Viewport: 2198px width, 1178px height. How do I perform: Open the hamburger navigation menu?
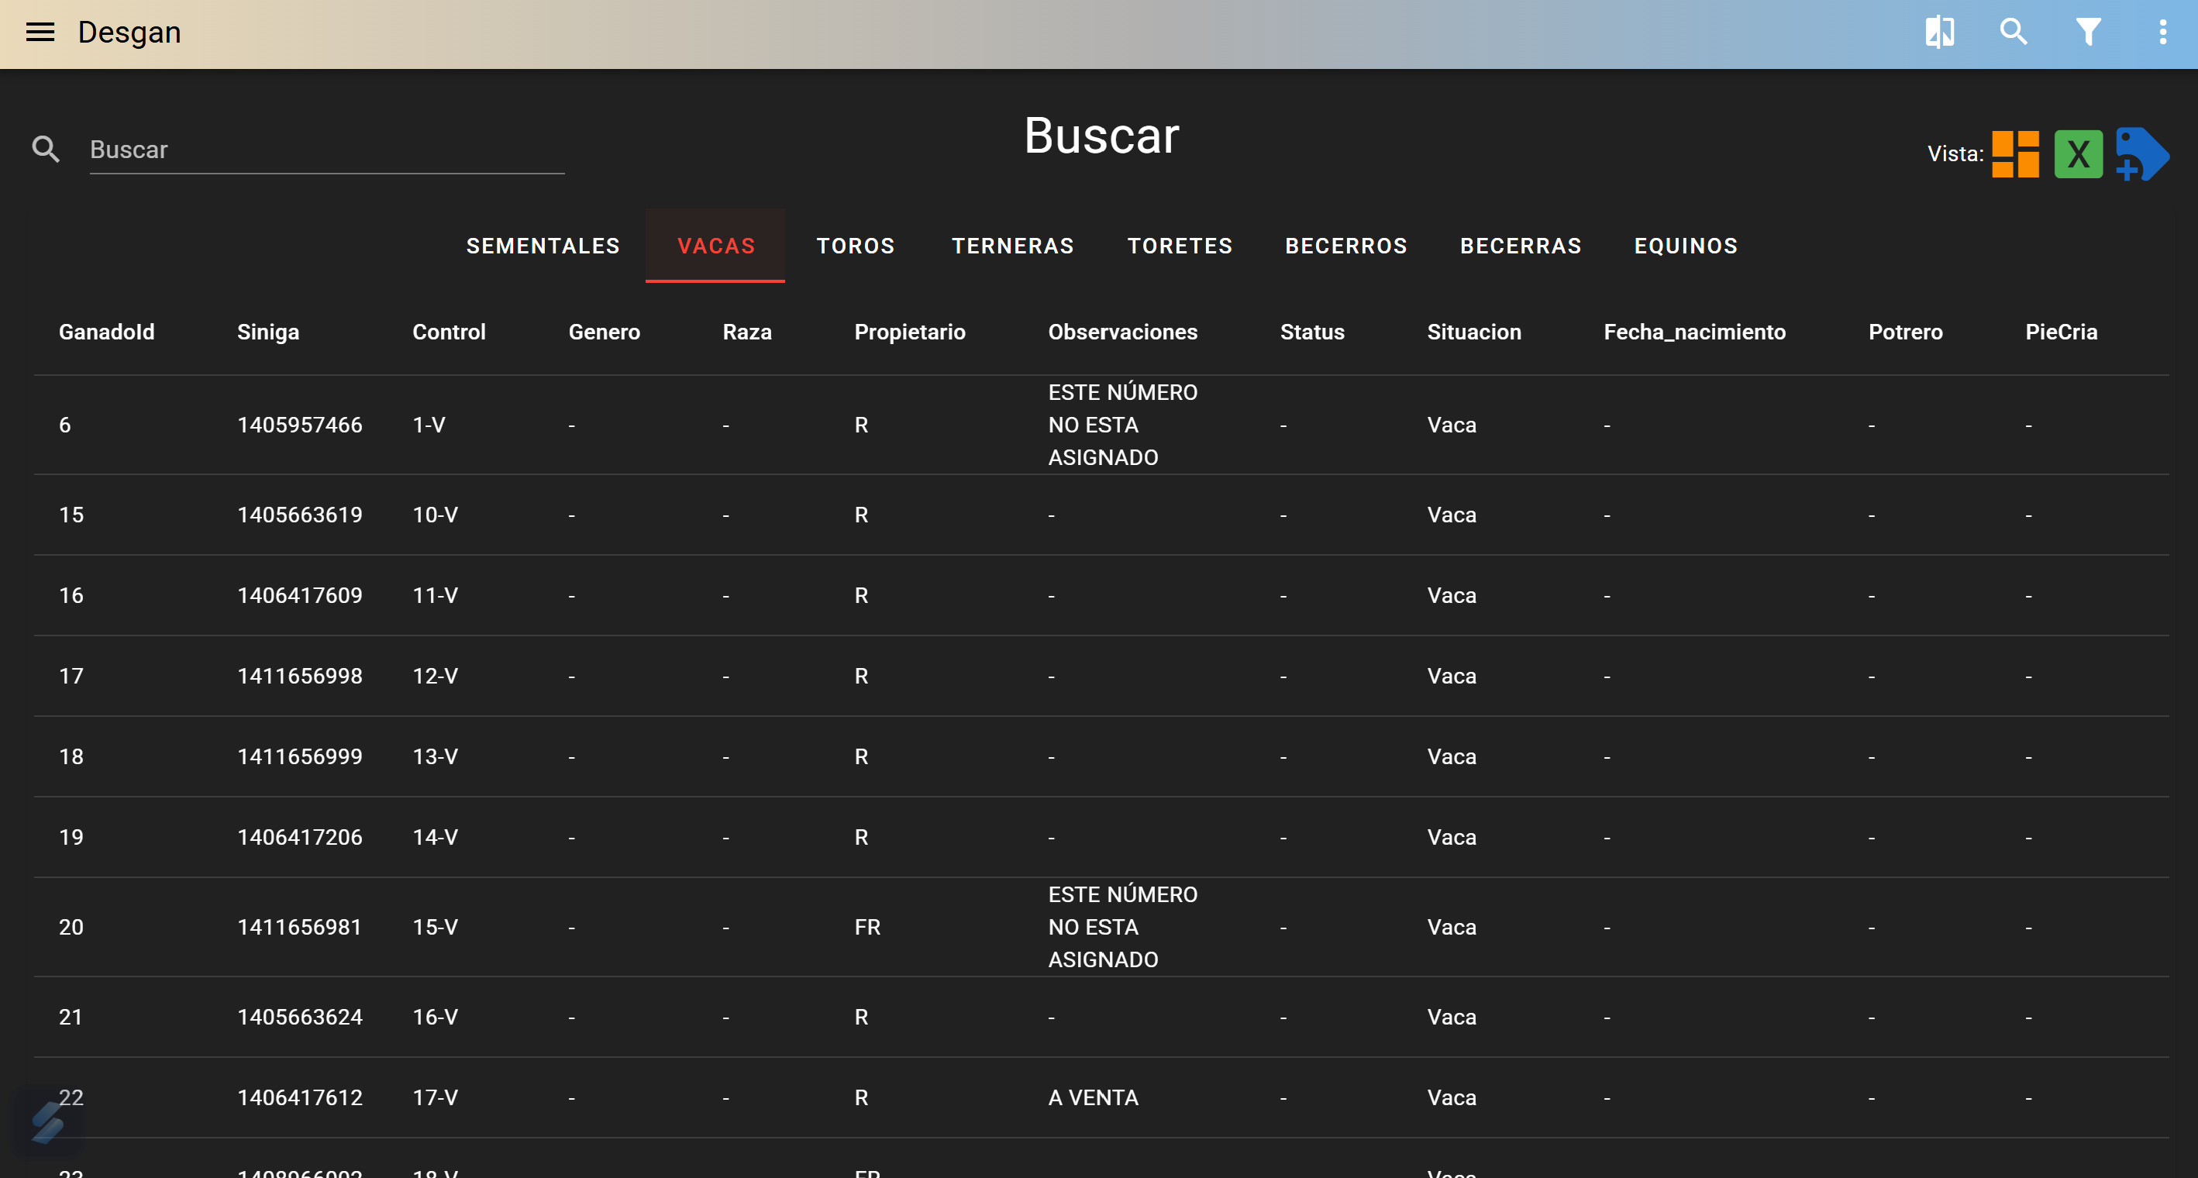point(40,33)
